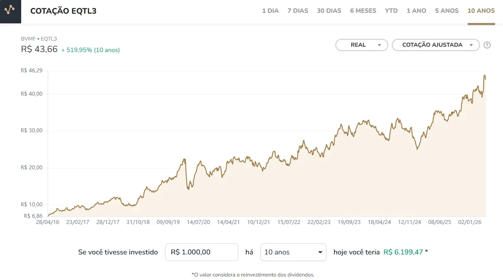Screen dimensions: 503x280
Task: Click the + 519,95% (10 anos) variation text
Action: (90, 50)
